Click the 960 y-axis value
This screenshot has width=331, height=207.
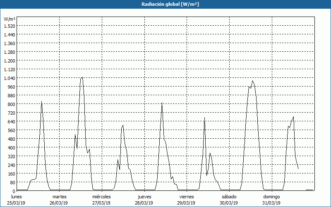point(12,87)
